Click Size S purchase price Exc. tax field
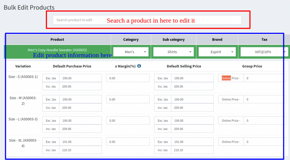This screenshot has height=160, width=290. tap(80, 78)
